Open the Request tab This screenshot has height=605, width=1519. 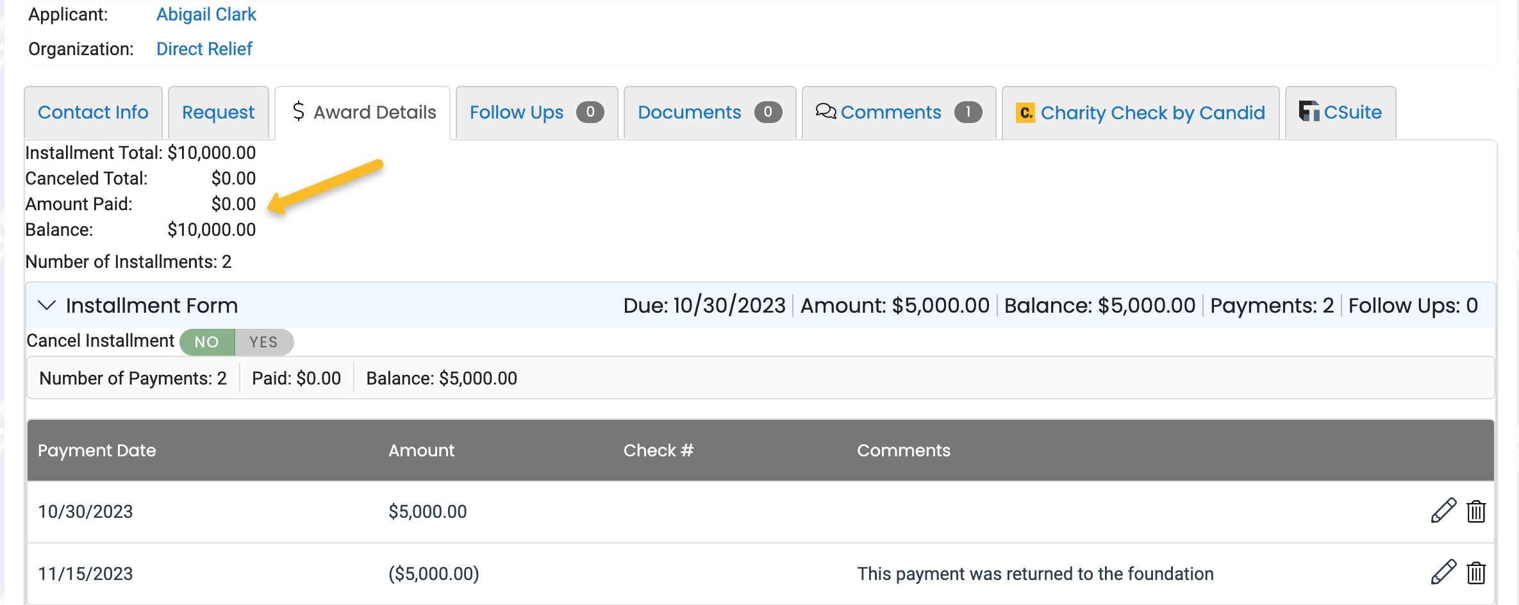(x=218, y=112)
